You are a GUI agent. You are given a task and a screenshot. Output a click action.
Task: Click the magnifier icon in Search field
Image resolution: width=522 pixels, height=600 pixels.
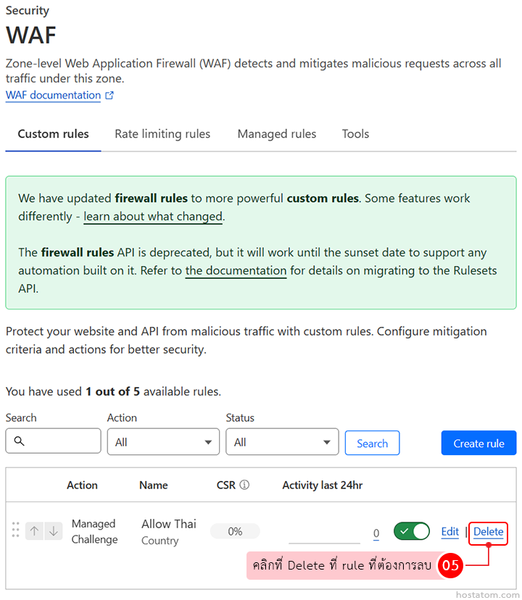click(20, 441)
